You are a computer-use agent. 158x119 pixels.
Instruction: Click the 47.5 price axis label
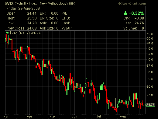click(x=150, y=44)
